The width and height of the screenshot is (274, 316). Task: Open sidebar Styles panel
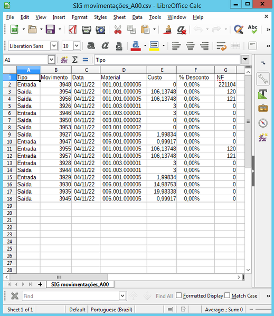pos(263,94)
